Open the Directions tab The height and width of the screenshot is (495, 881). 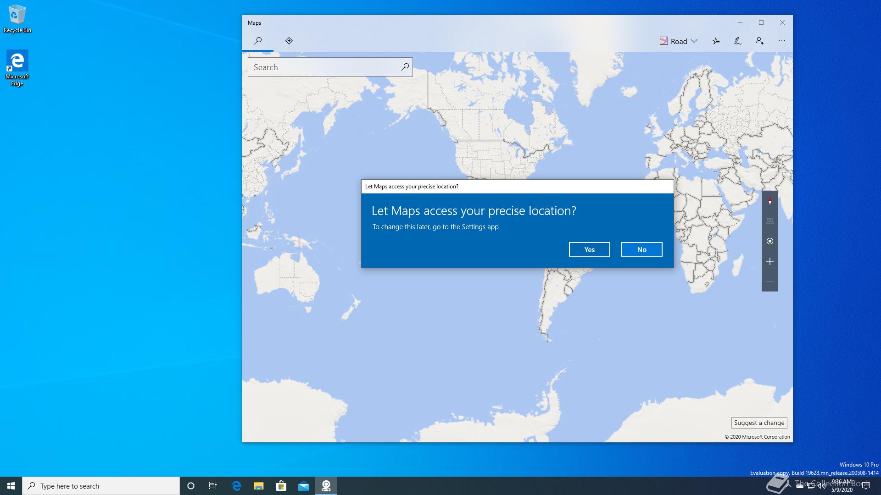point(289,41)
